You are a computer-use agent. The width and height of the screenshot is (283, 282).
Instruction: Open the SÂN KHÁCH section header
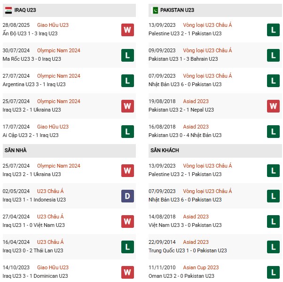tap(165, 150)
